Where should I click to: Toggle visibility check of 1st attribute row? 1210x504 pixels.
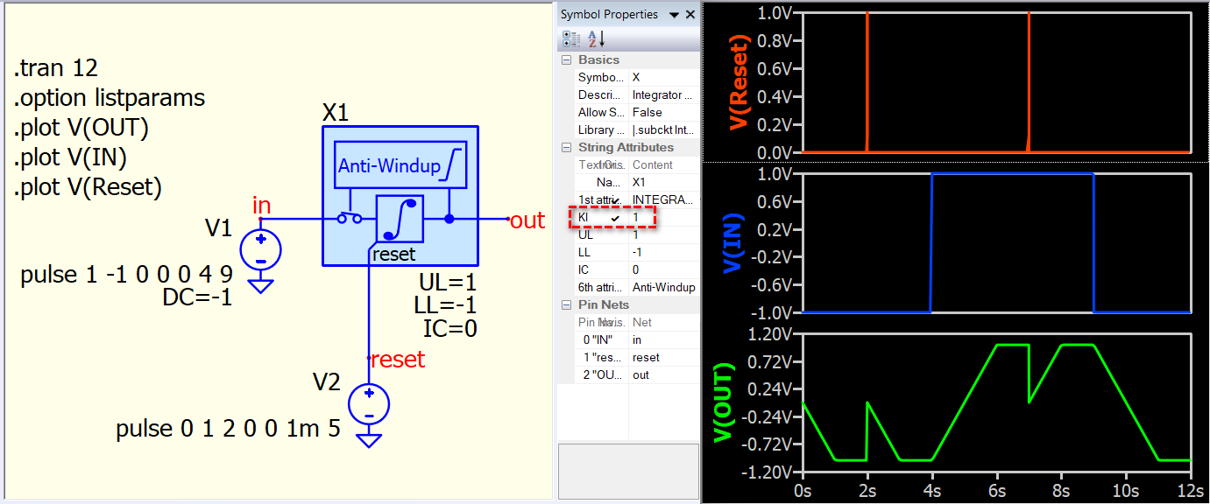[615, 199]
